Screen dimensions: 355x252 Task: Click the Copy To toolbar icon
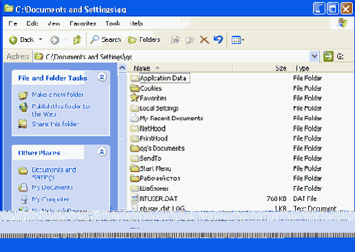pyautogui.click(x=190, y=40)
